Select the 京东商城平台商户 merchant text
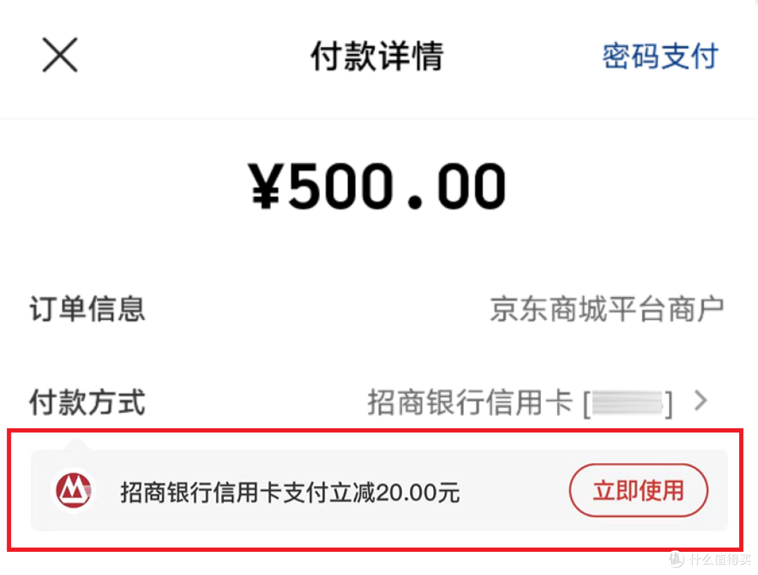 pos(606,309)
